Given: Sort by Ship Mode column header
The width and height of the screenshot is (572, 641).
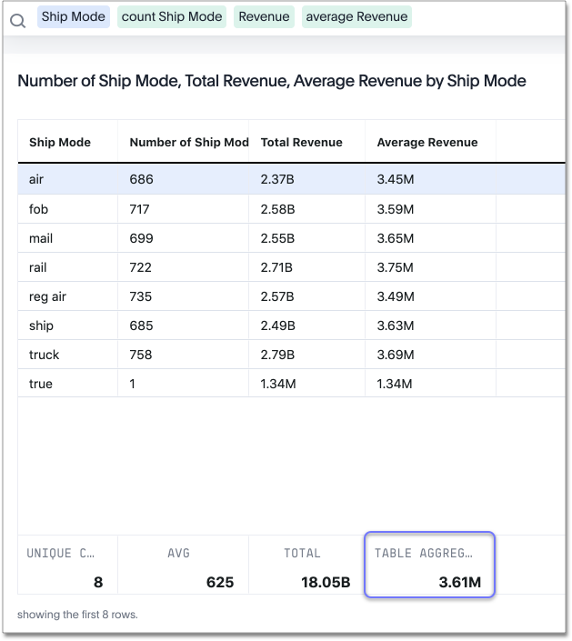Looking at the screenshot, I should [60, 143].
